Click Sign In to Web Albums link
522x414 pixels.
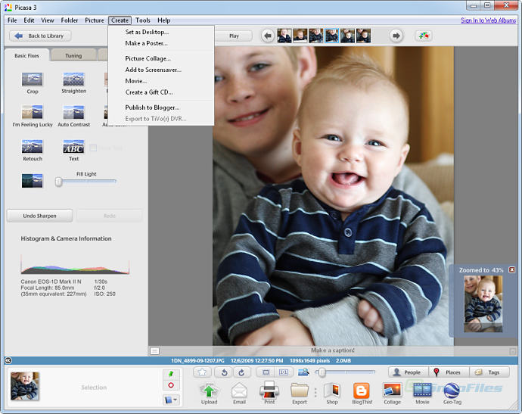(488, 20)
